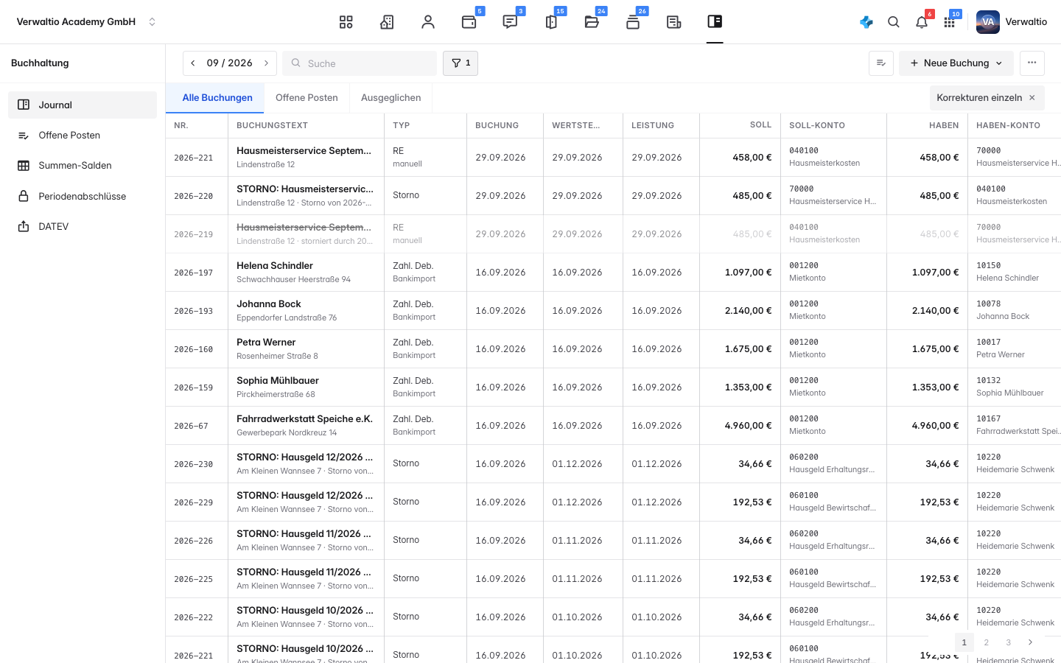Viewport: 1061px width, 663px height.
Task: Open the apps grid icon with badge 10
Action: (x=950, y=22)
